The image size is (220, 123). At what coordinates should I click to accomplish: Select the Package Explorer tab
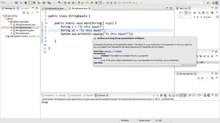(x=10, y=8)
